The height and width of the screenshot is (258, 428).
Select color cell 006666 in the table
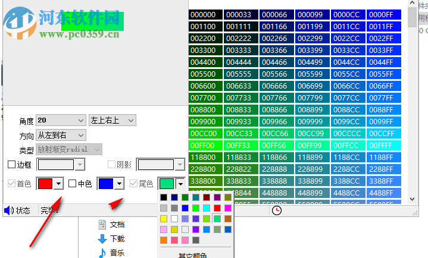coord(277,86)
